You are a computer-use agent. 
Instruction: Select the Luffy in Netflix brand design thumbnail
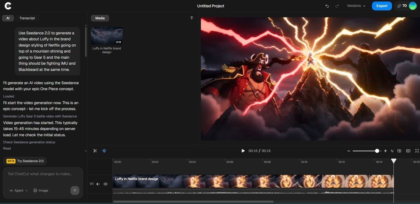coord(107,36)
